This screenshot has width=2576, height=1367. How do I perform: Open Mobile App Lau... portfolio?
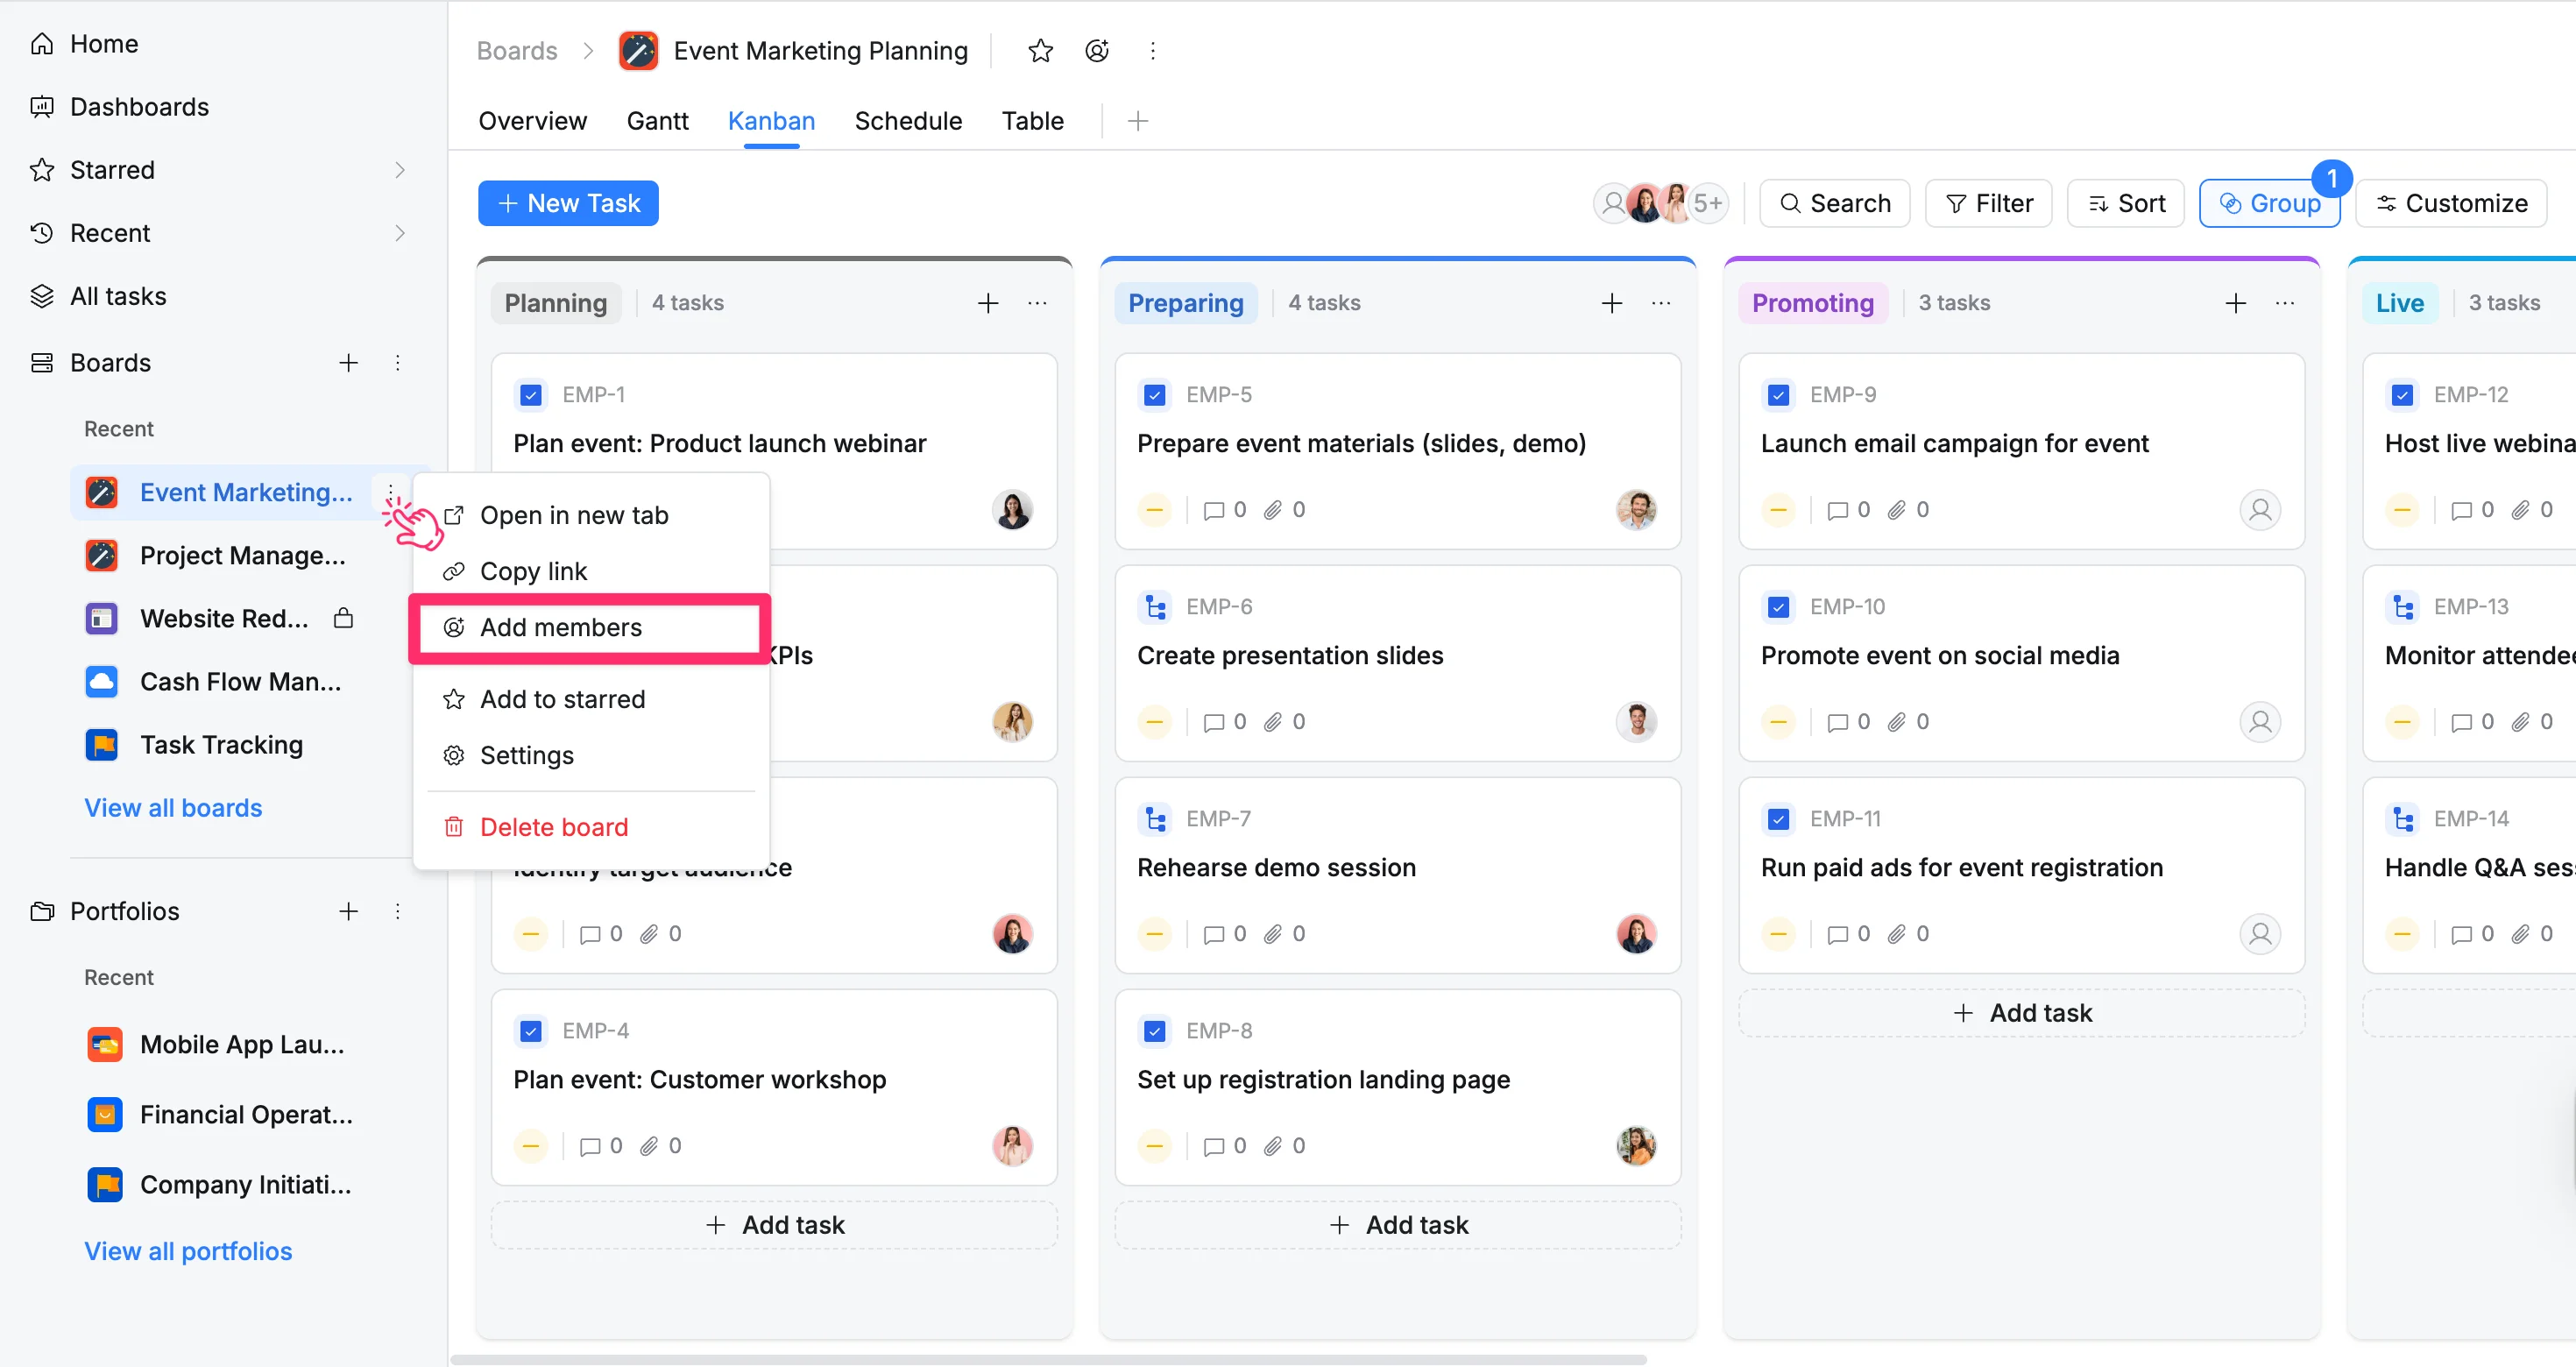click(242, 1045)
